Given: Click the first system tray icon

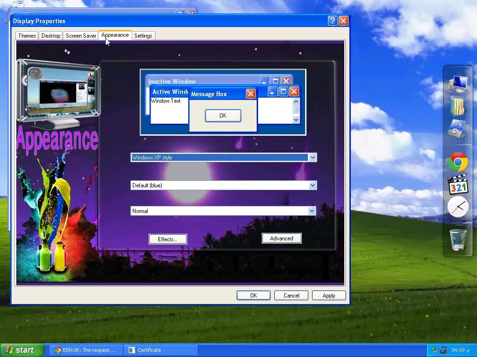Looking at the screenshot, I should [x=435, y=350].
